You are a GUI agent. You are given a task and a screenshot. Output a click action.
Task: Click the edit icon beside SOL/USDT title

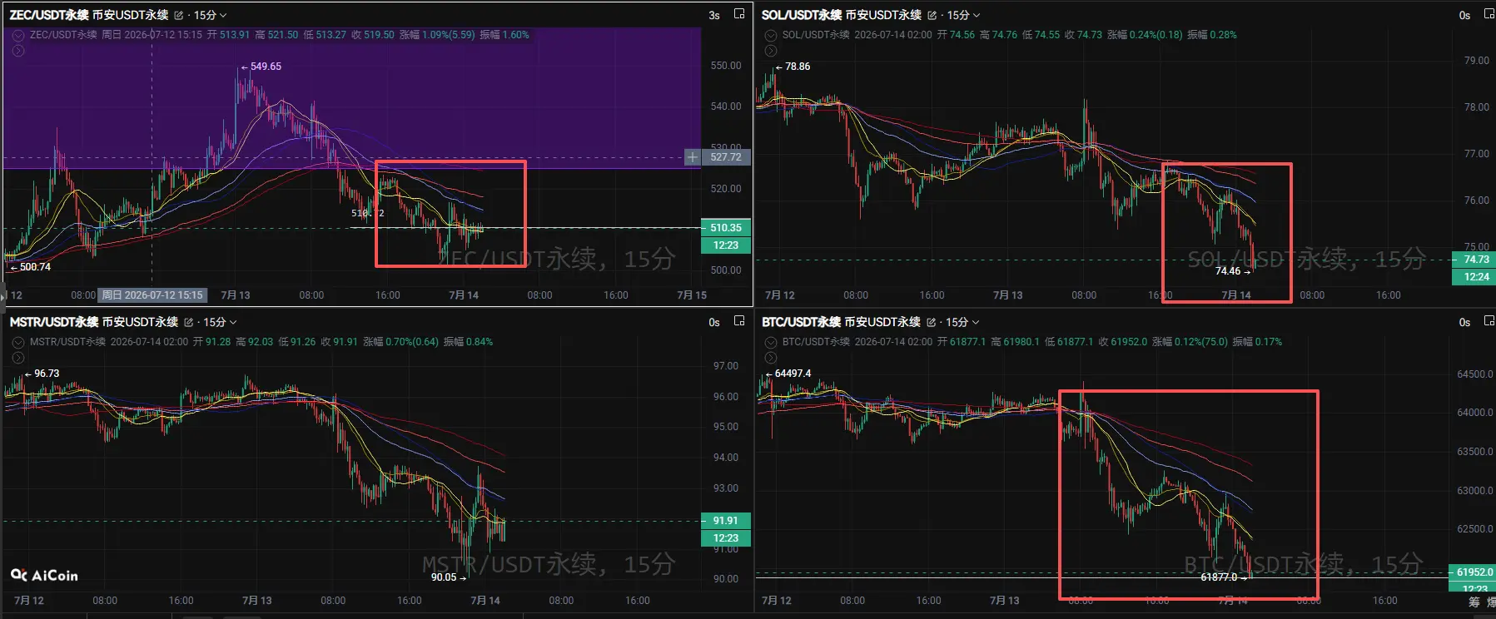(x=932, y=15)
